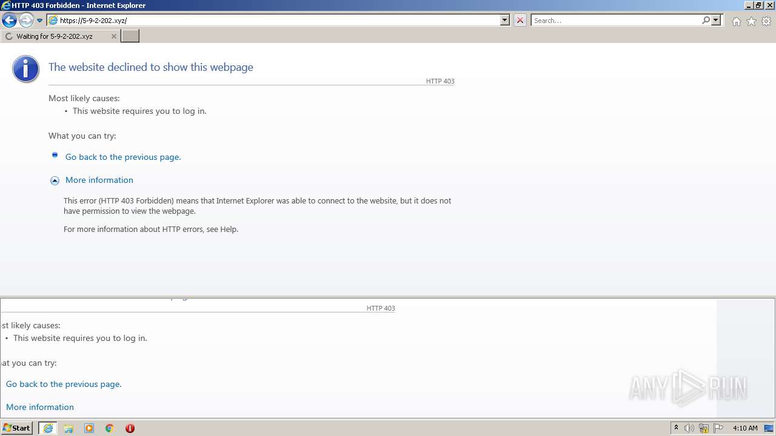Click the red Opera-style taskbar icon
Viewport: 776px width, 436px height.
tap(130, 428)
